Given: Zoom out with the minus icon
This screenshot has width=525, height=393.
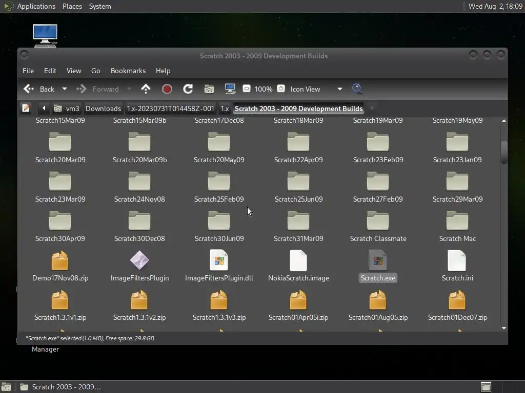Looking at the screenshot, I should [x=247, y=89].
